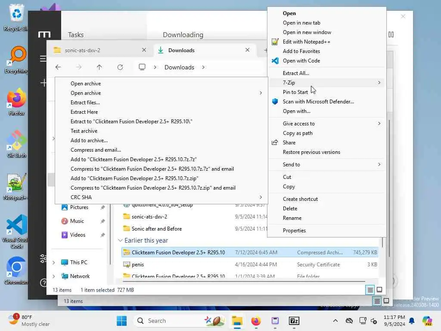Click taskbar Search box

[x=180, y=321]
